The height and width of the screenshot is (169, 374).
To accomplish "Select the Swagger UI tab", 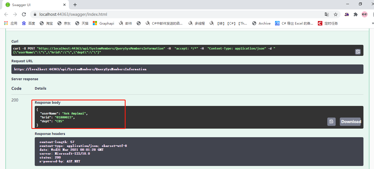I will click(x=36, y=5).
